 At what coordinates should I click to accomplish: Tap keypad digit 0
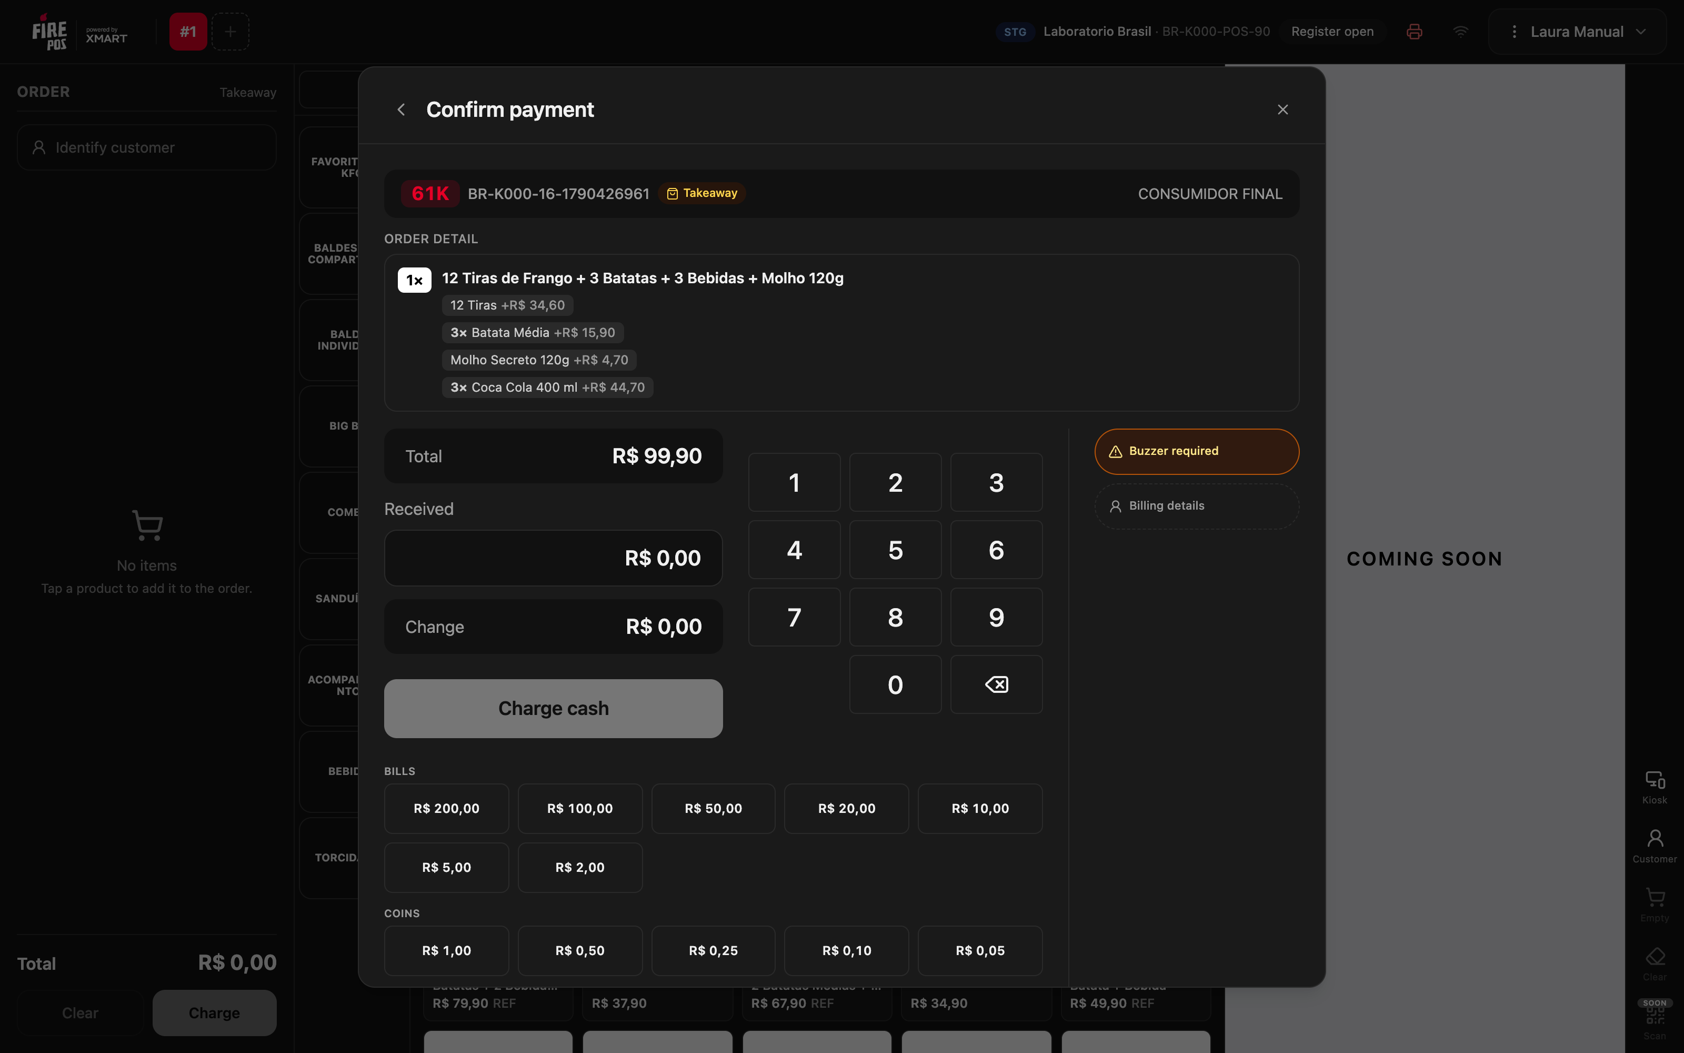(895, 684)
